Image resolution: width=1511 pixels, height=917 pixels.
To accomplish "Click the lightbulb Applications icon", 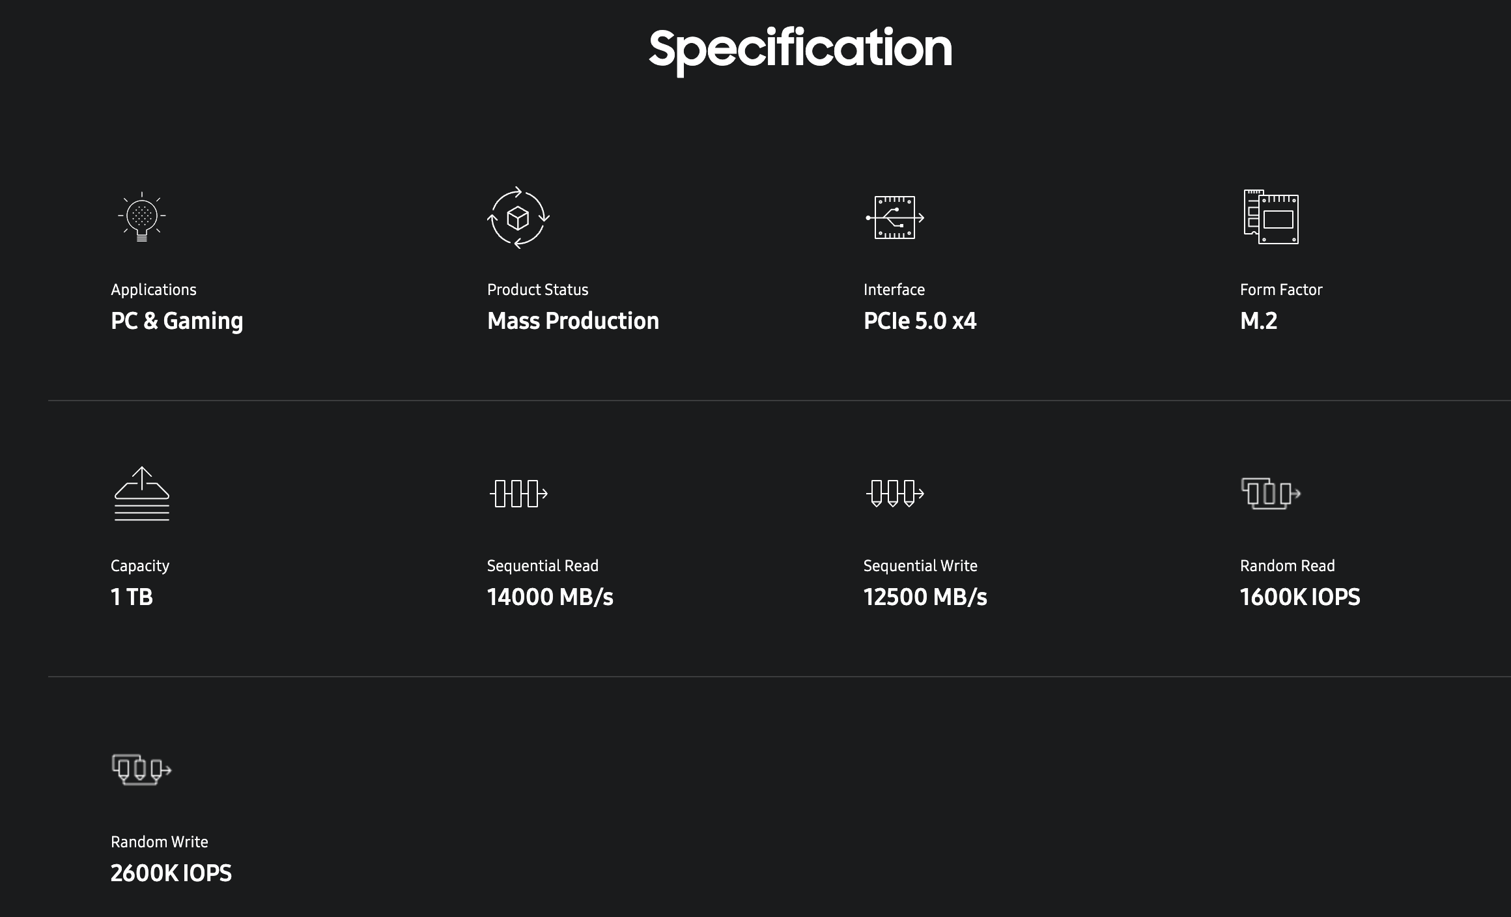I will coord(142,218).
